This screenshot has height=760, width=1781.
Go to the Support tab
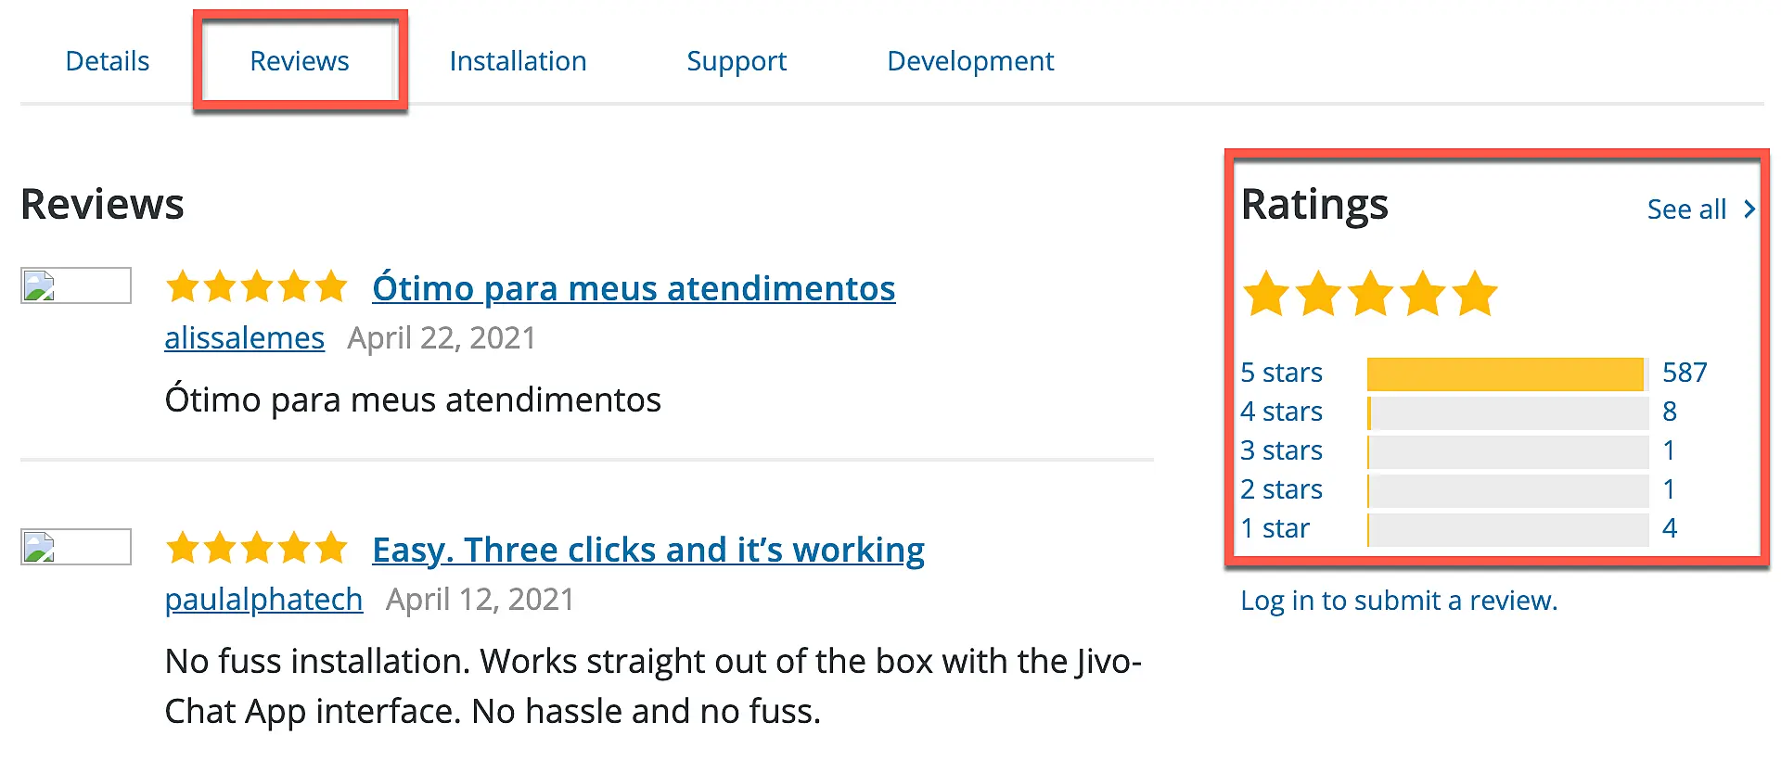coord(737,60)
